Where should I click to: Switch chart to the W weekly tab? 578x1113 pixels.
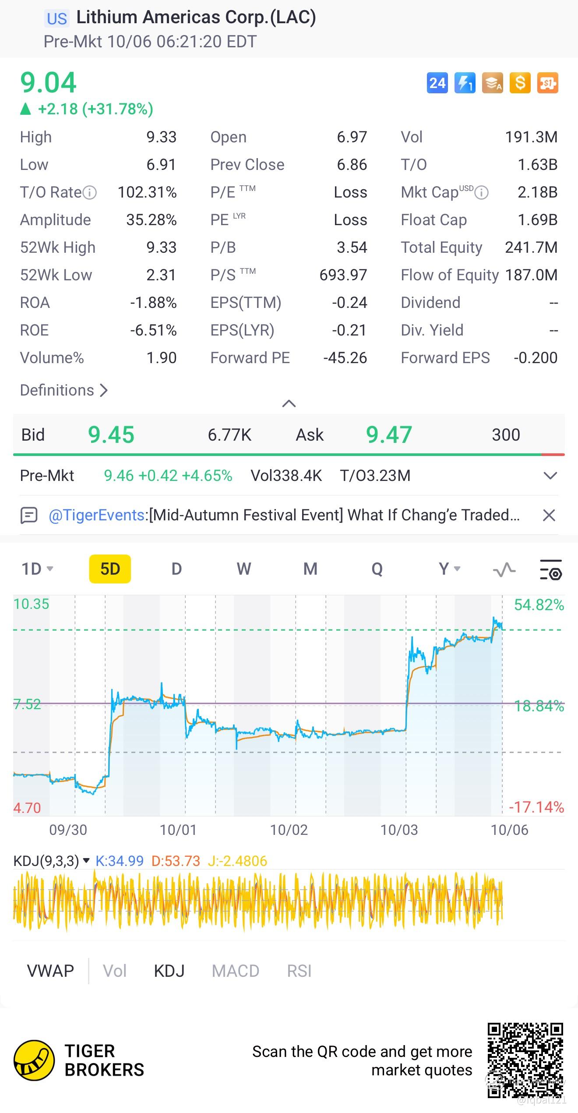244,569
